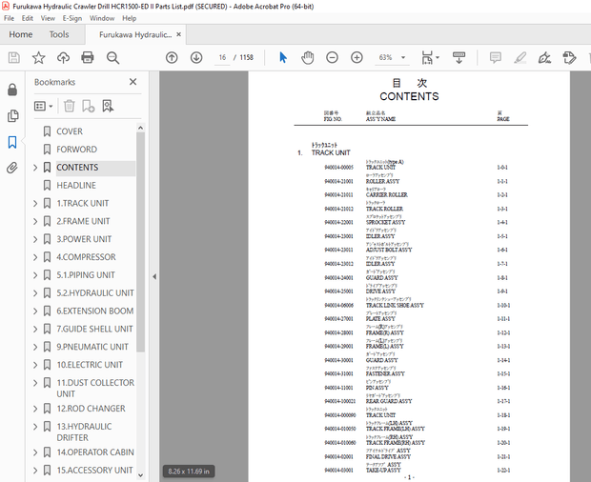Expand the CONTENTS bookmark
The height and width of the screenshot is (482, 591).
click(x=35, y=168)
